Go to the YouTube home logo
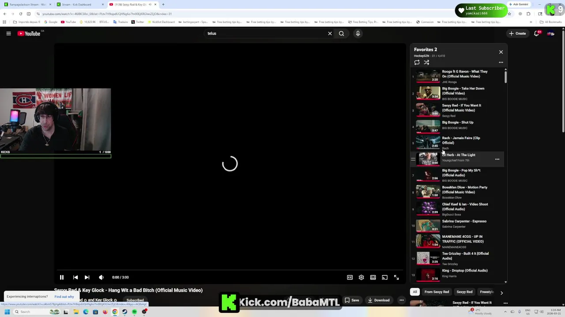565x317 pixels. pos(29,33)
